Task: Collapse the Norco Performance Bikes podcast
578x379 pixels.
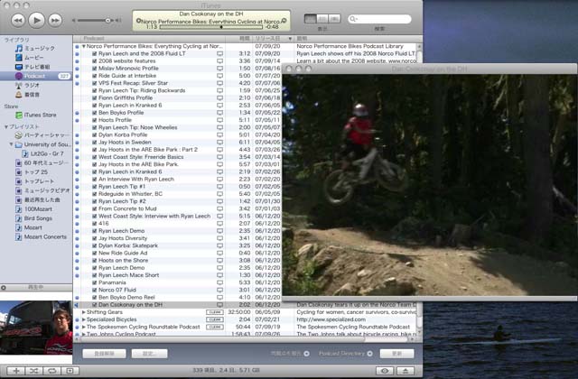Action: point(84,46)
